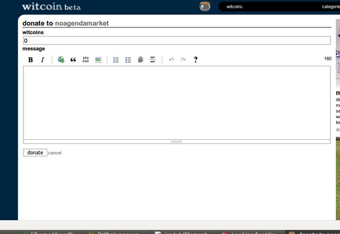Insert a horizontal rule
340x234 pixels.
tap(152, 60)
